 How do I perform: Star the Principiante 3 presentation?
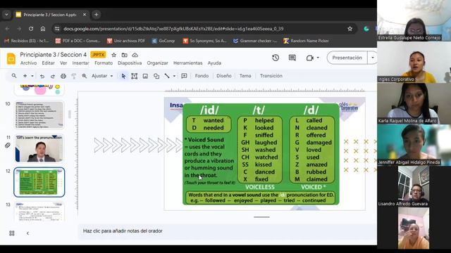coord(114,55)
